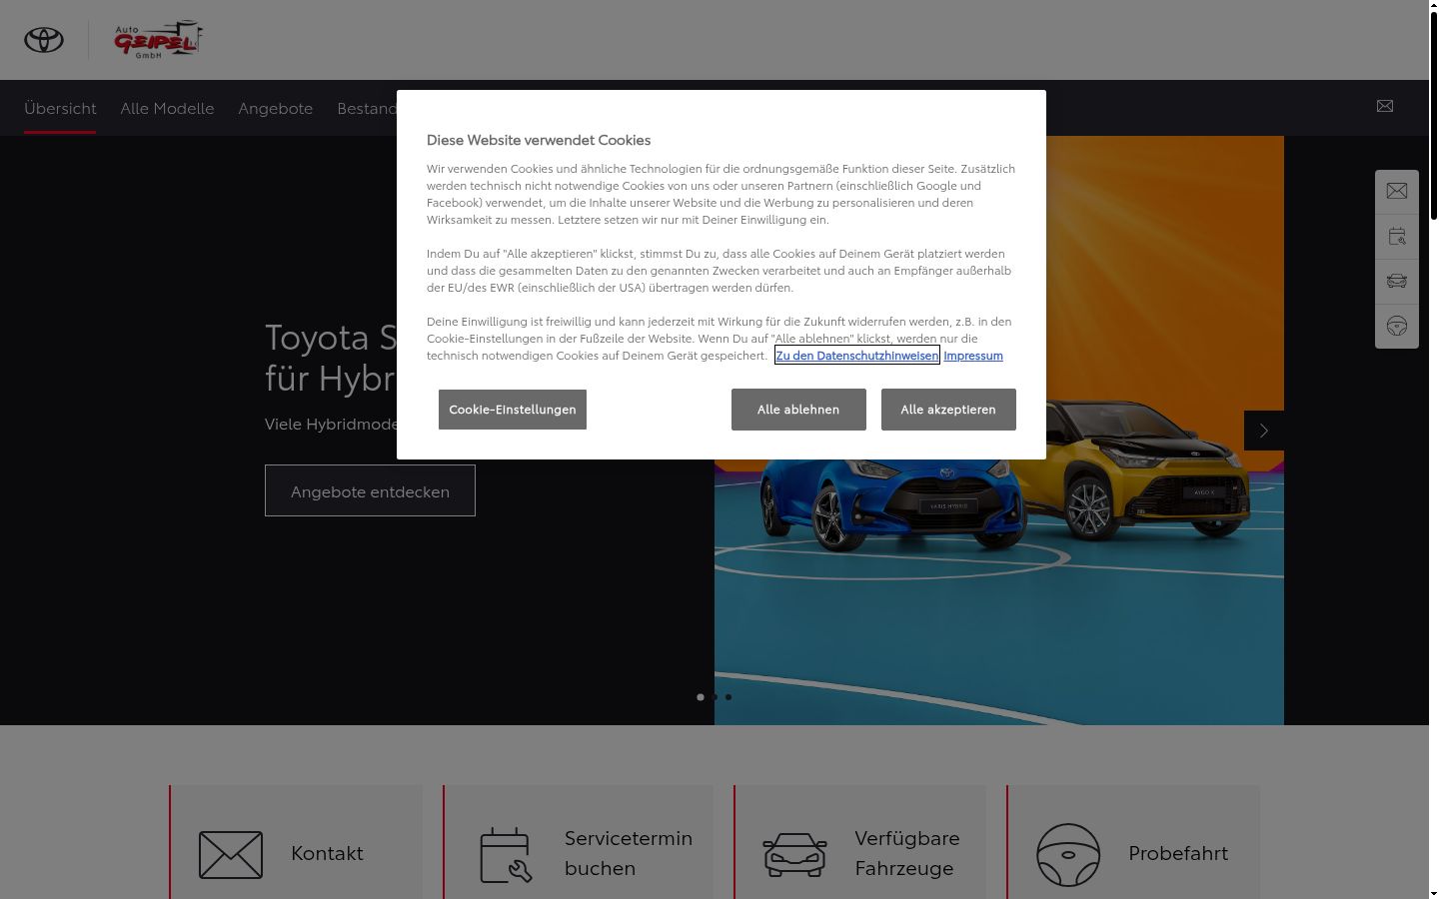This screenshot has height=899, width=1439.
Task: Click the steering wheel icon on the Probefahrt card
Action: click(1068, 855)
